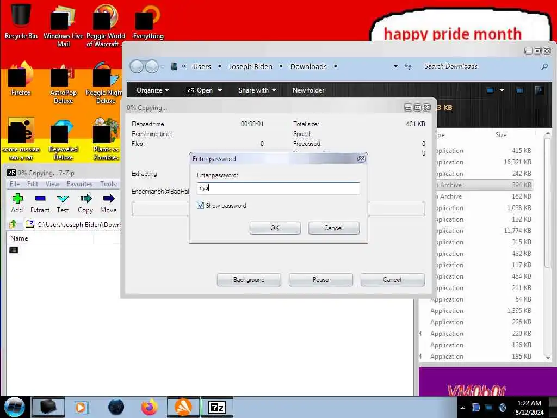
Task: Show hidden tray icons arrow
Action: click(462, 408)
